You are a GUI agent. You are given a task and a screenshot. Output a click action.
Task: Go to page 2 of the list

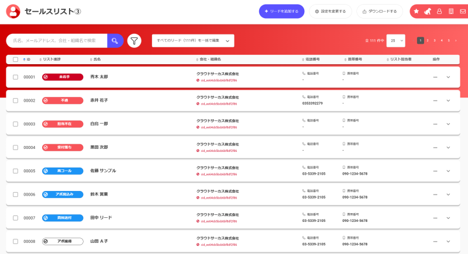(x=428, y=40)
